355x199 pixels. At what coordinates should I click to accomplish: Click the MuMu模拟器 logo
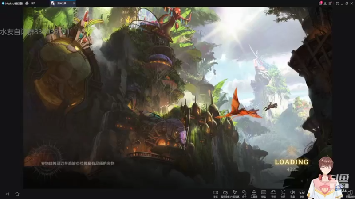(12, 4)
